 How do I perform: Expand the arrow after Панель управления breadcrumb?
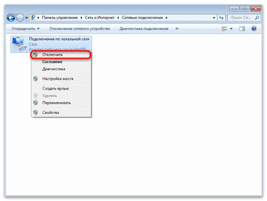point(82,18)
